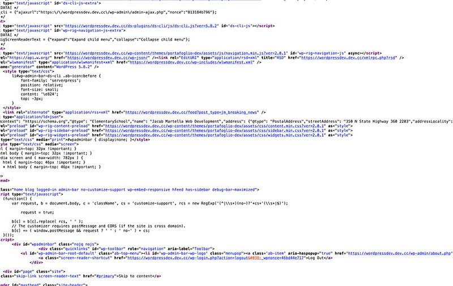
Task: Click the #wpadminbar { display:none; } rule
Action: tap(100, 139)
